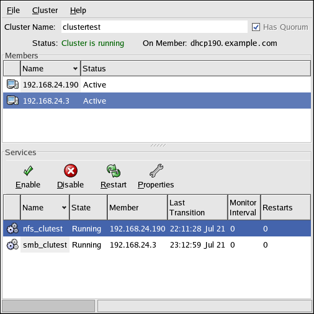Sort members using Name column arrow
This screenshot has width=314, height=314.
(75, 68)
